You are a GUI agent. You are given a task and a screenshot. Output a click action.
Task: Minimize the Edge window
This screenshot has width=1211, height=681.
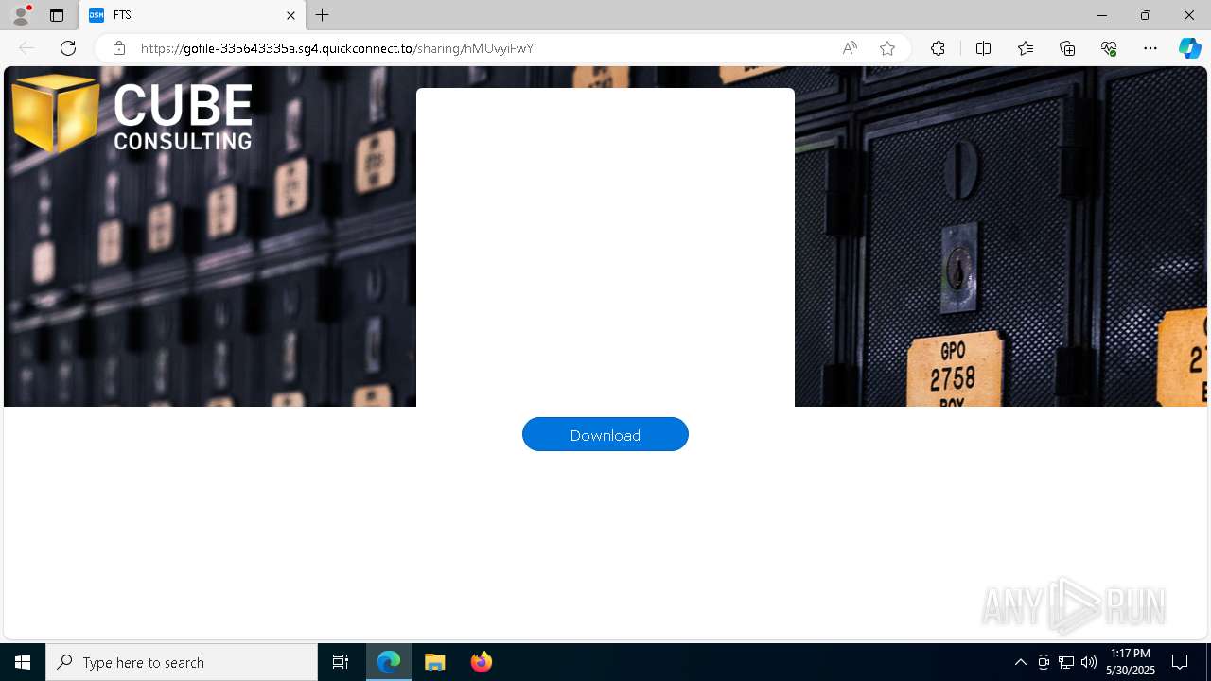pos(1102,15)
